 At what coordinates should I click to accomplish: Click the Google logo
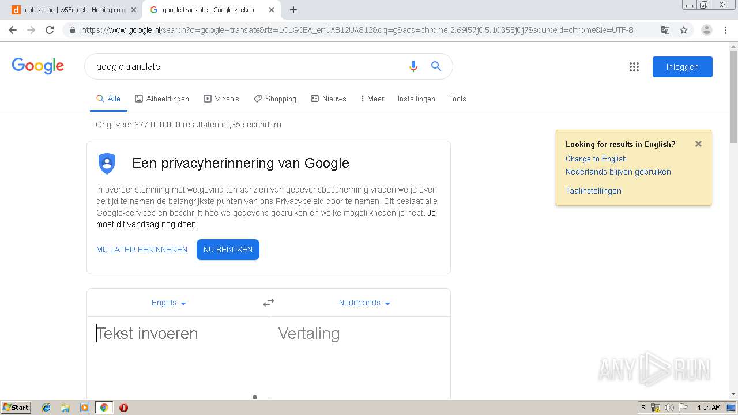(x=38, y=66)
